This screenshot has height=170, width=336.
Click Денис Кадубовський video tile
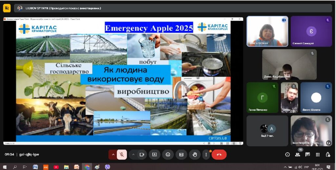coord(289,64)
